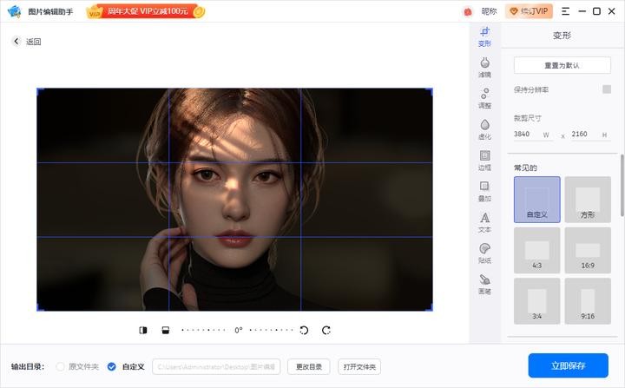Click the 重置为默认 button
Image resolution: width=625 pixels, height=388 pixels.
pos(562,65)
